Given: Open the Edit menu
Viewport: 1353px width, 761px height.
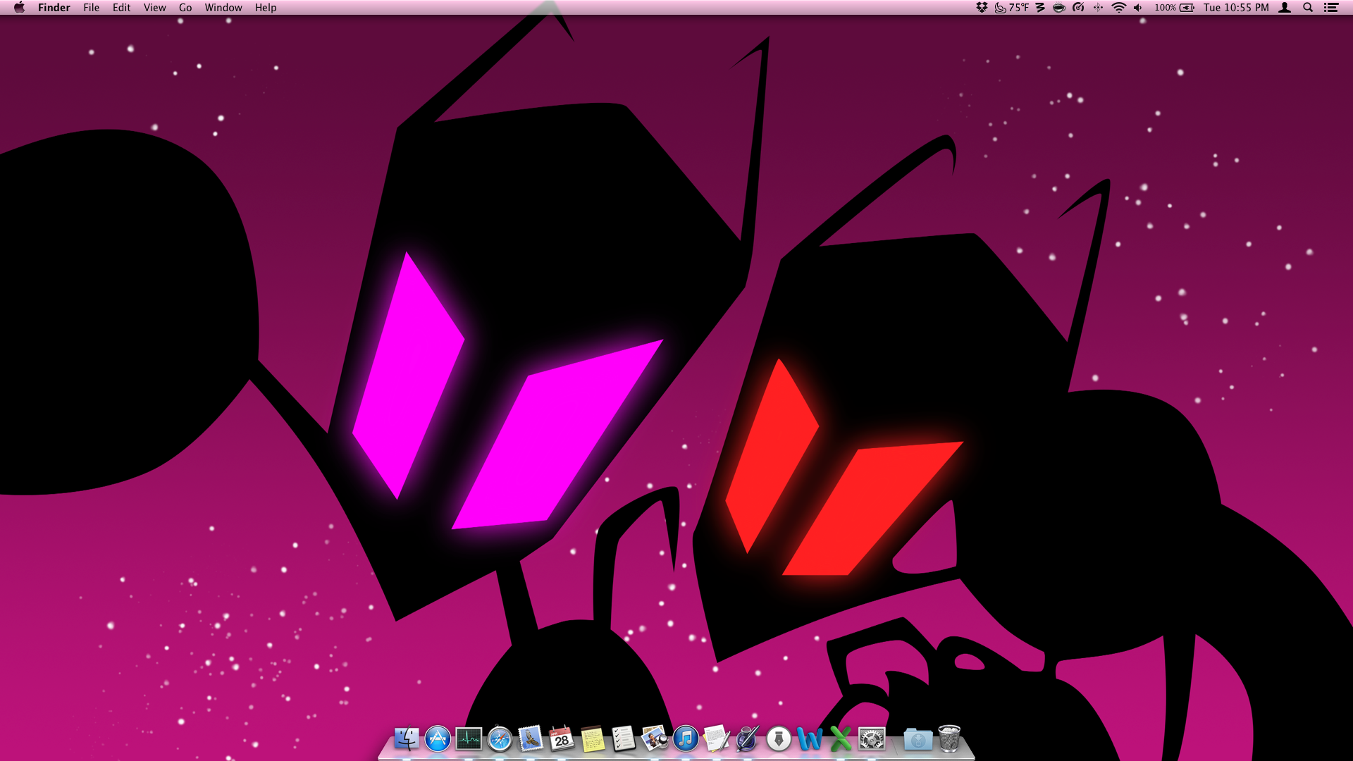Looking at the screenshot, I should pyautogui.click(x=122, y=8).
